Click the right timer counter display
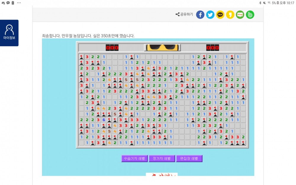The height and width of the screenshot is (185, 296). point(213,48)
